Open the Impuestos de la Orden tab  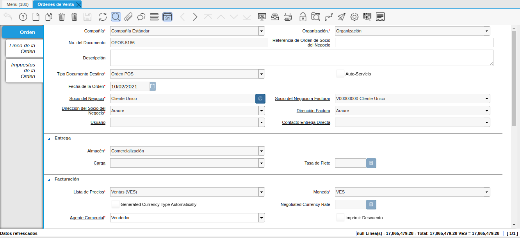coord(24,70)
